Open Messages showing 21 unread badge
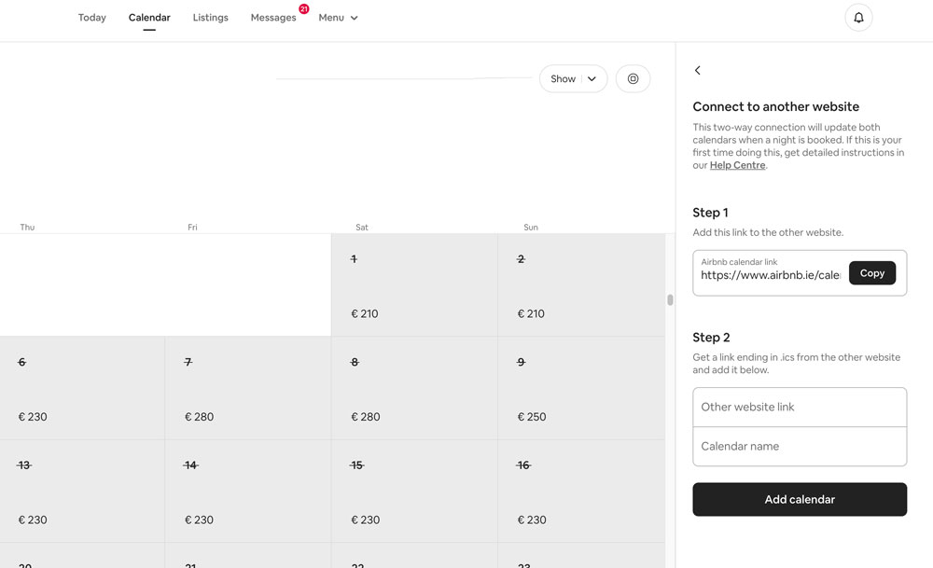This screenshot has height=568, width=933. tap(273, 17)
